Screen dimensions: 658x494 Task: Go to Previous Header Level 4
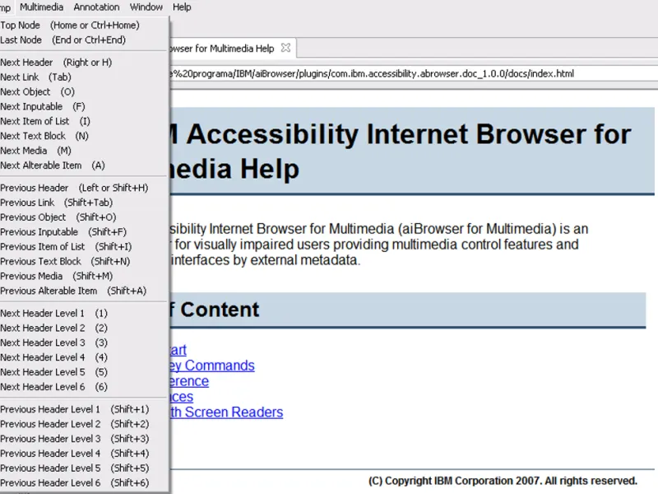click(84, 454)
